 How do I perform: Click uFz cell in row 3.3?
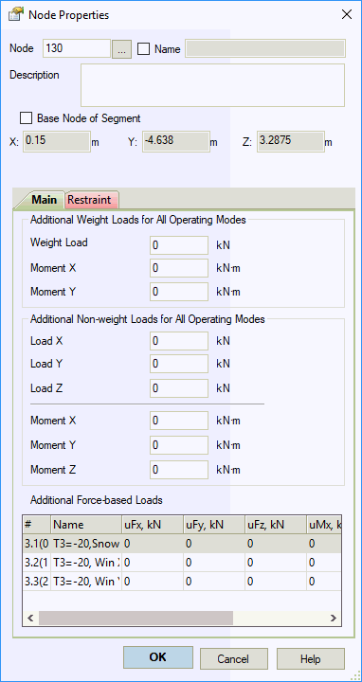pos(277,581)
